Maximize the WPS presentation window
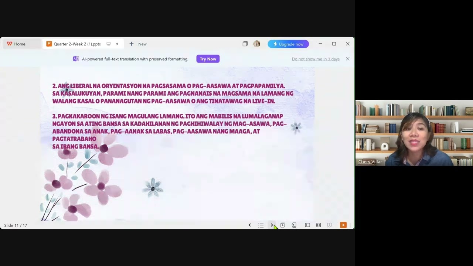This screenshot has height=266, width=473. [x=334, y=44]
